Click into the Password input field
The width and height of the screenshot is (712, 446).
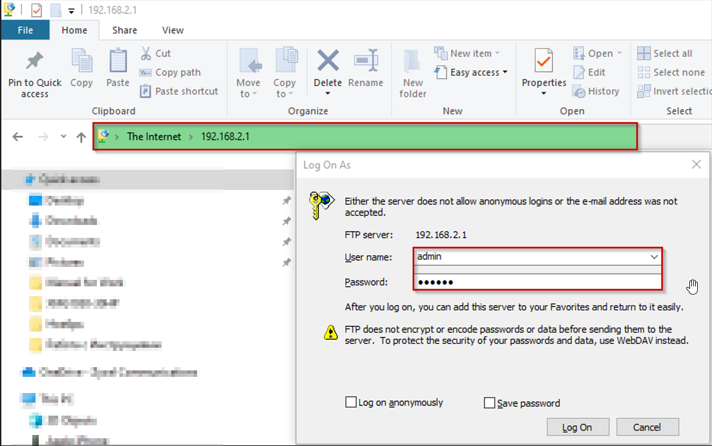536,282
